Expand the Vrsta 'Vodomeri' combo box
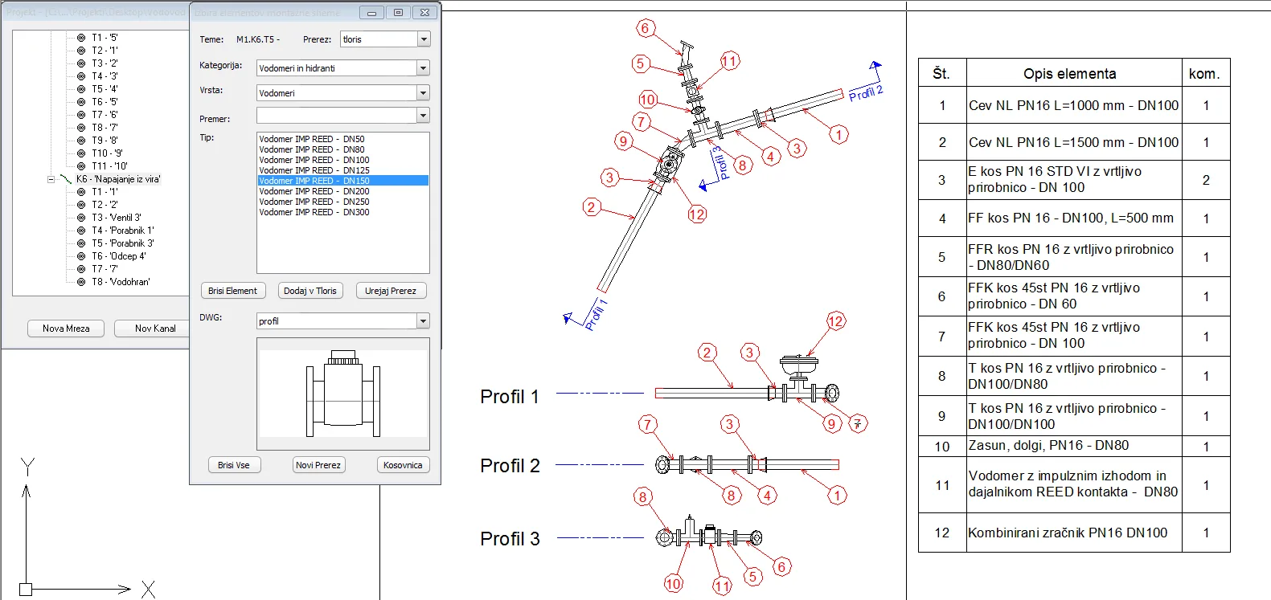The width and height of the screenshot is (1271, 600). [424, 93]
